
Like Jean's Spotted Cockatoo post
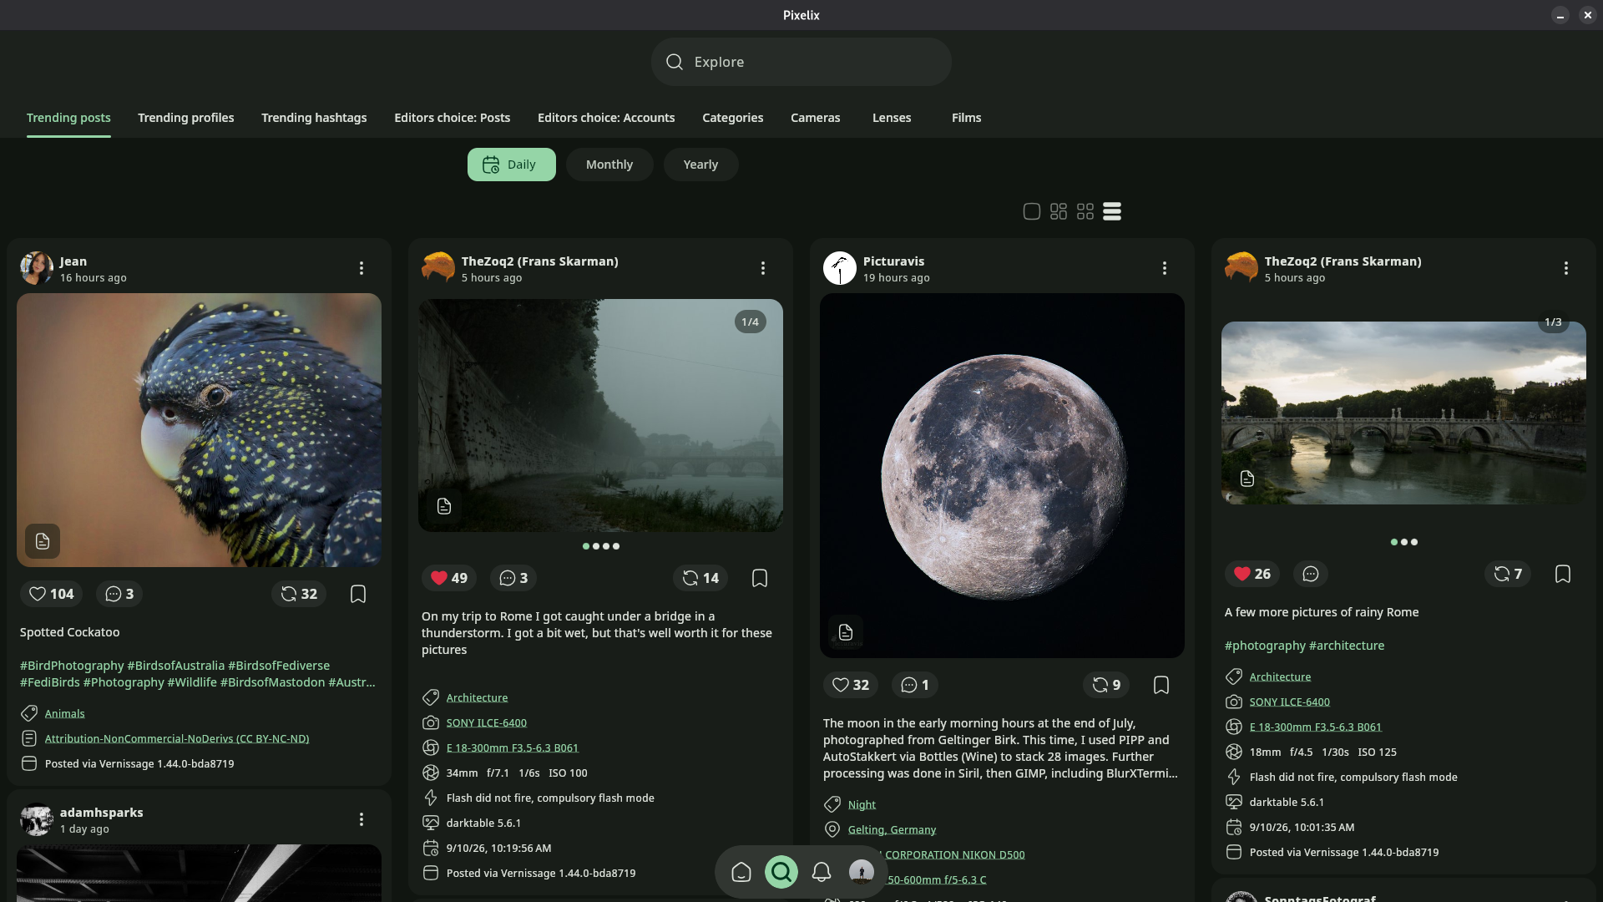tap(51, 594)
